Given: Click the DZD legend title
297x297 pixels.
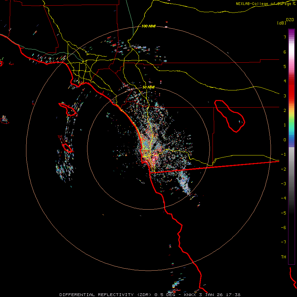Looking at the screenshot, I should (290, 20).
